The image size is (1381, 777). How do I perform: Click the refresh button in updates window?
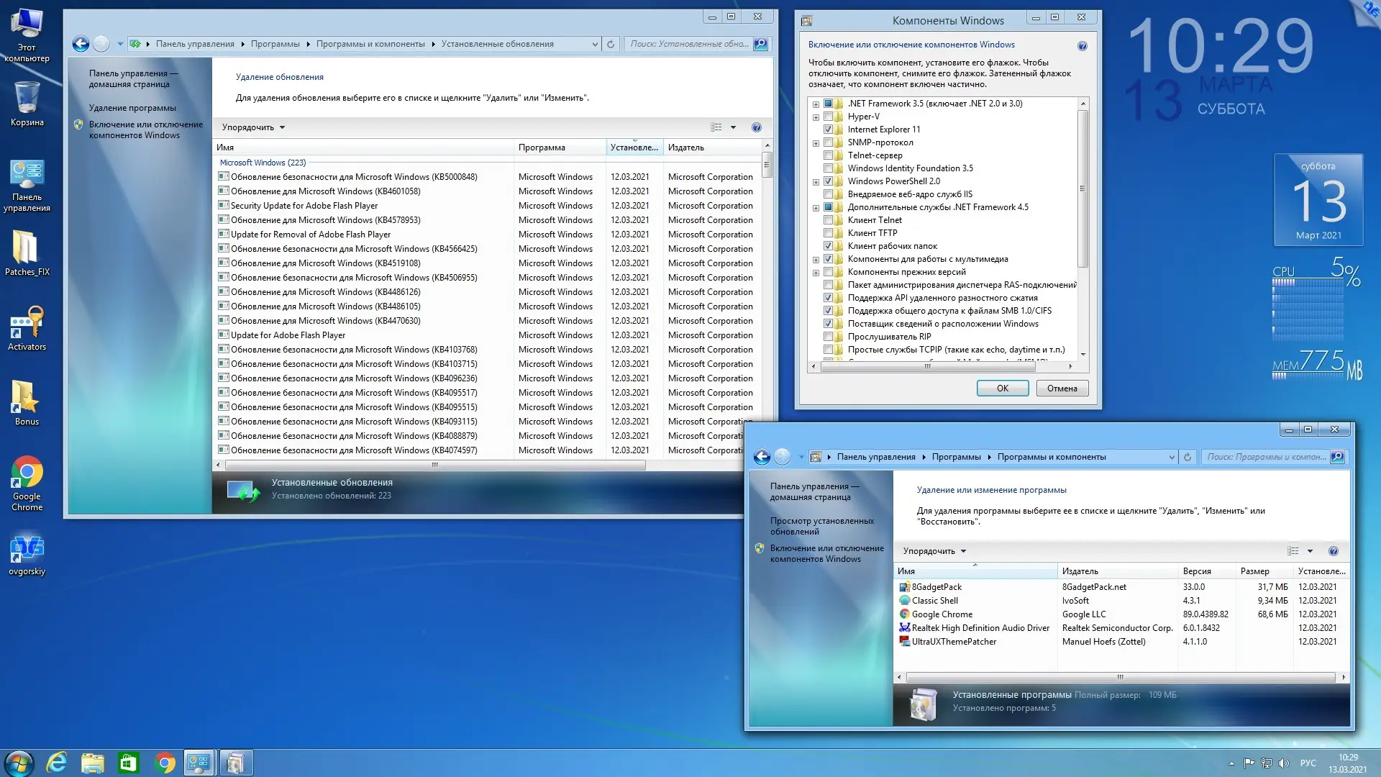(x=611, y=44)
